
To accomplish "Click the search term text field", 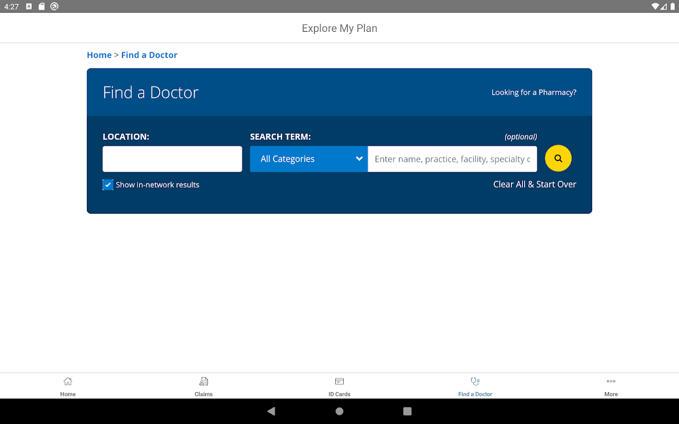I will [452, 159].
